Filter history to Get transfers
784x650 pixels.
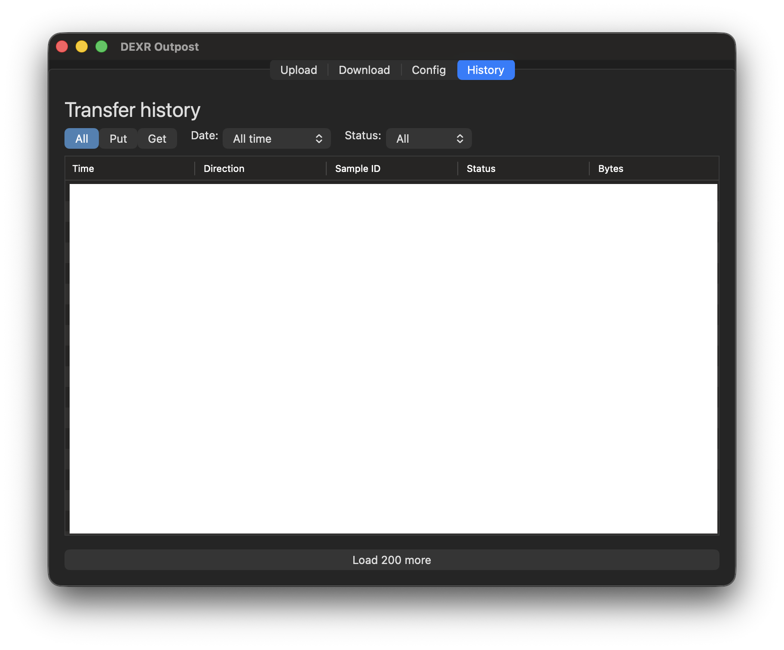[157, 138]
